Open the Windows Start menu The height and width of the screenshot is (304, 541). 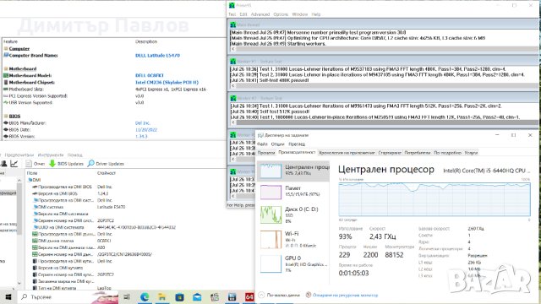8,296
